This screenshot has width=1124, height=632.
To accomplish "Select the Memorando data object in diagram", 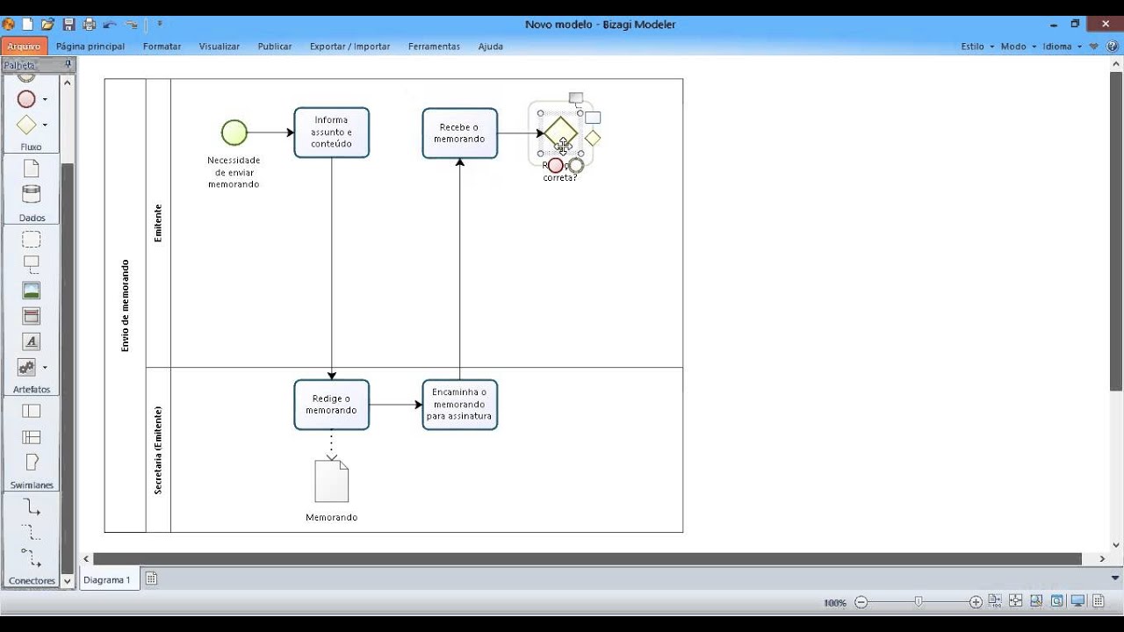I will click(x=332, y=481).
